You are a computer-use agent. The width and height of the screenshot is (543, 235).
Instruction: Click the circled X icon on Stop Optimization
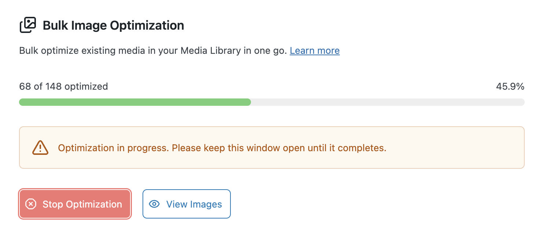(x=31, y=204)
